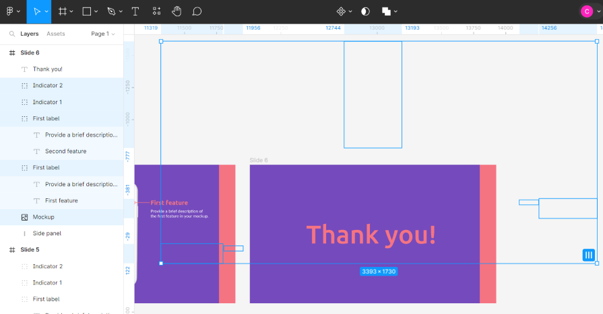The width and height of the screenshot is (603, 314).
Task: Switch to the Layers tab
Action: [30, 34]
